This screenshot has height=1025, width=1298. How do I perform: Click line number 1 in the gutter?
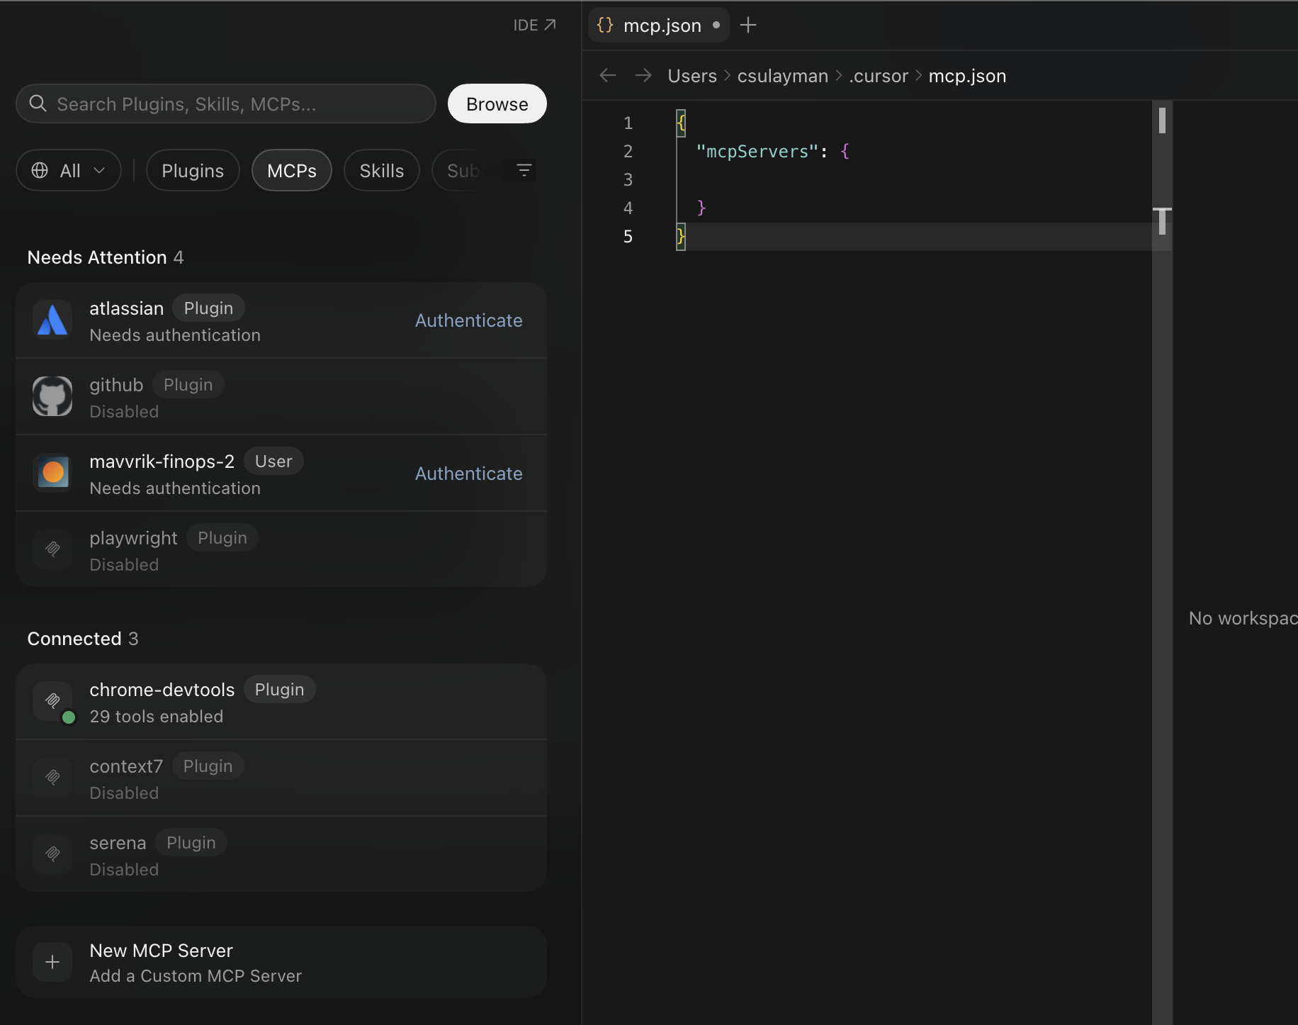pos(628,123)
